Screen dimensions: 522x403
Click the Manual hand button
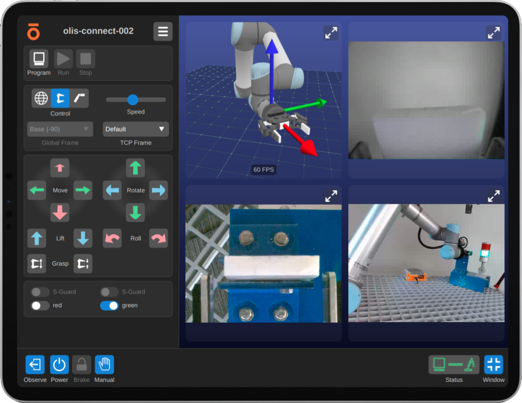coord(104,365)
